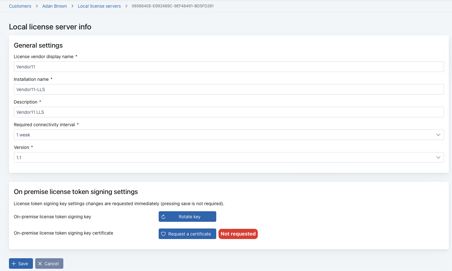Click the Local license server info title

click(50, 27)
